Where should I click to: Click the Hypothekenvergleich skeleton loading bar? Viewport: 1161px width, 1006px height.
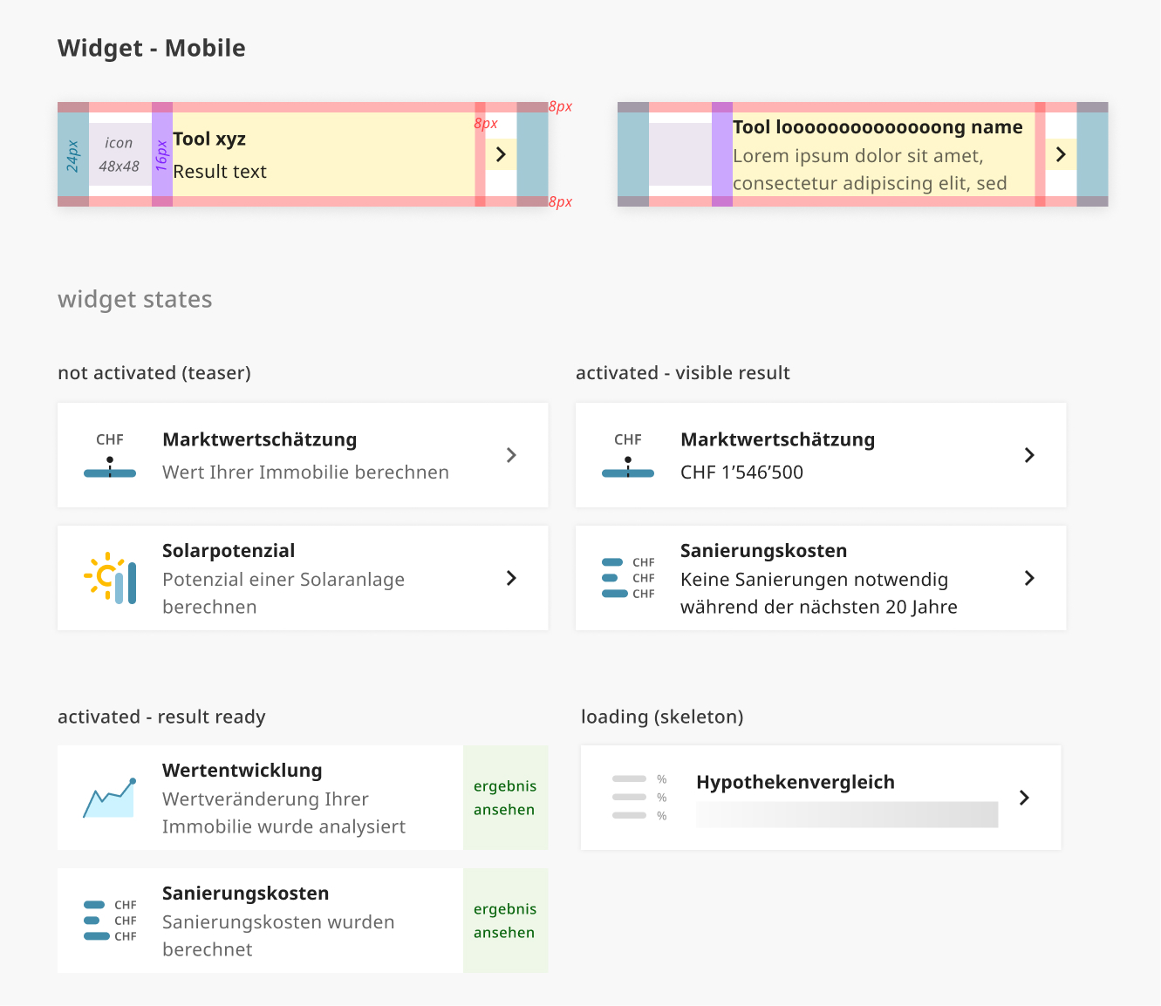click(x=847, y=814)
